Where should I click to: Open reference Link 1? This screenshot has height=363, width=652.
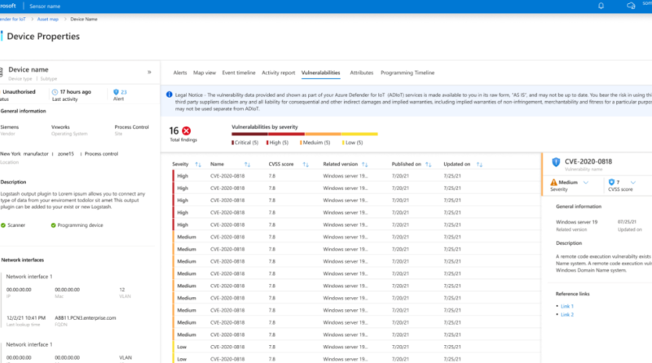567,307
